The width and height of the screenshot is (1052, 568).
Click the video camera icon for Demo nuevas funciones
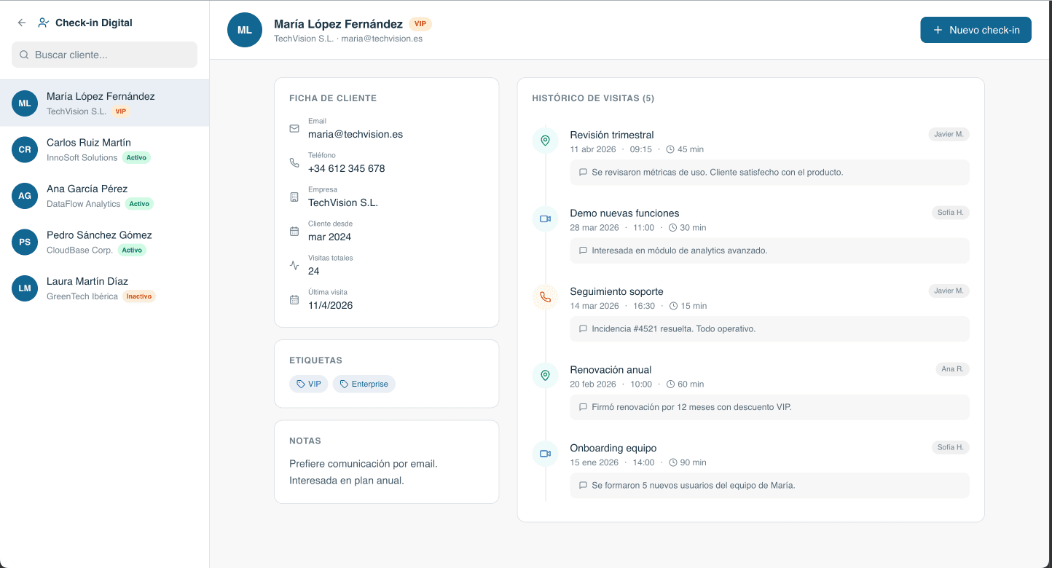pos(545,219)
